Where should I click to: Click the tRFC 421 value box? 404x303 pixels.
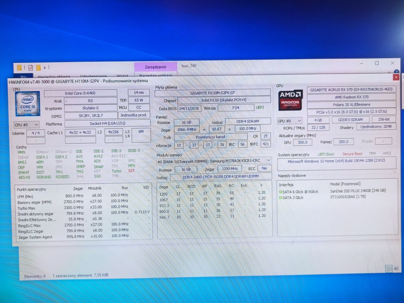coord(266,144)
